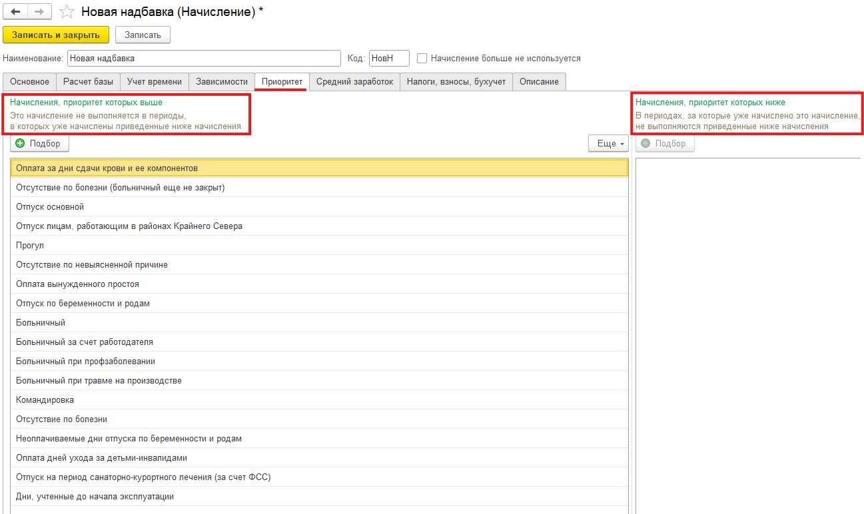Select row Оплата дней ухода за детьми-инвалидами
Image resolution: width=864 pixels, height=514 pixels.
pos(319,457)
